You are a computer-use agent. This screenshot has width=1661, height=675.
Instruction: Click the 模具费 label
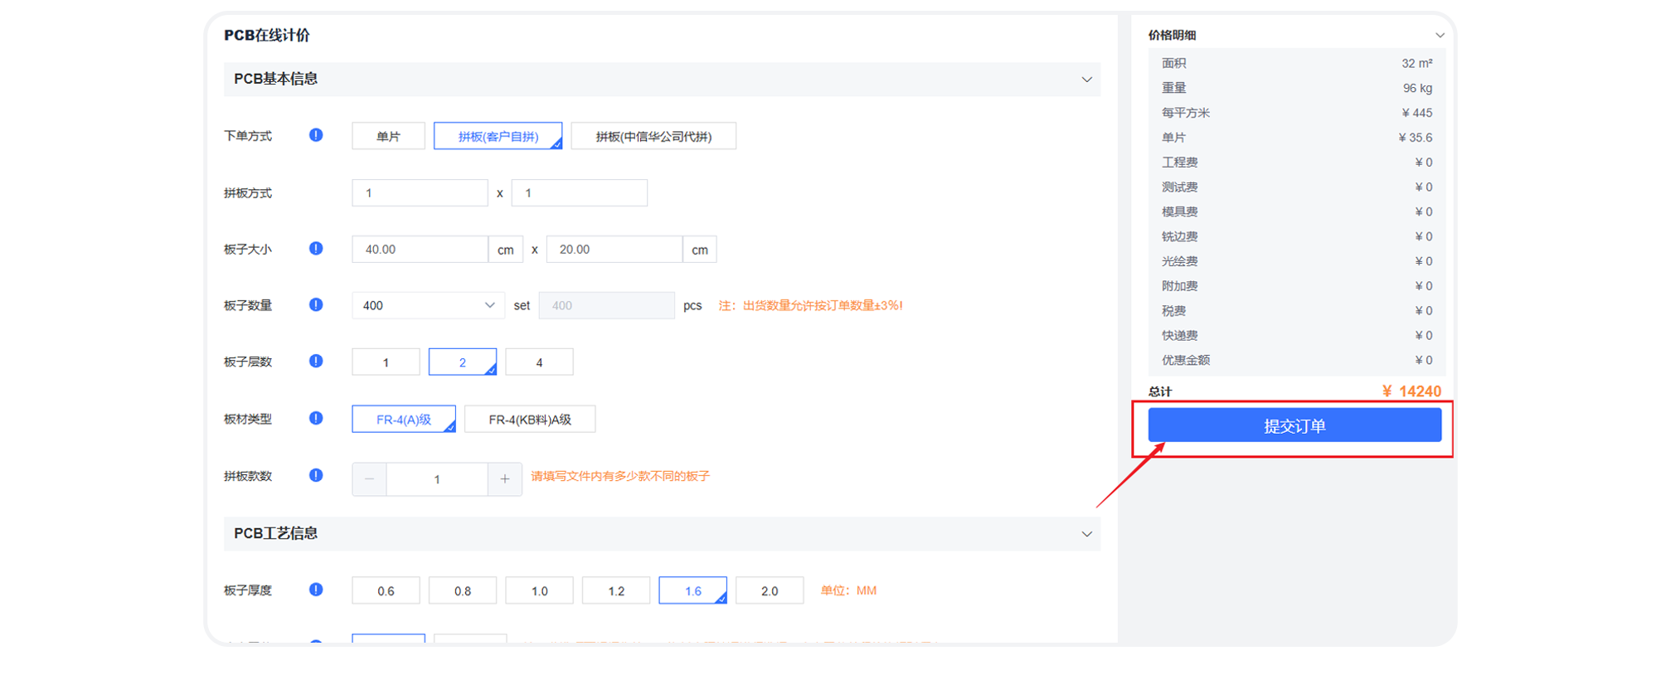coord(1179,211)
